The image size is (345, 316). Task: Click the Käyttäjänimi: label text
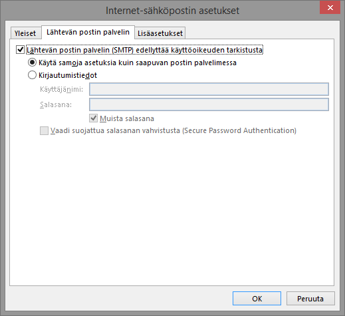pos(61,89)
